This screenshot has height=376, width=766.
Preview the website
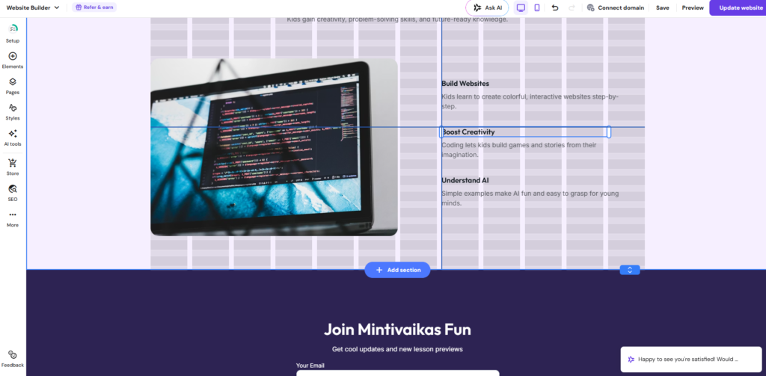point(693,7)
